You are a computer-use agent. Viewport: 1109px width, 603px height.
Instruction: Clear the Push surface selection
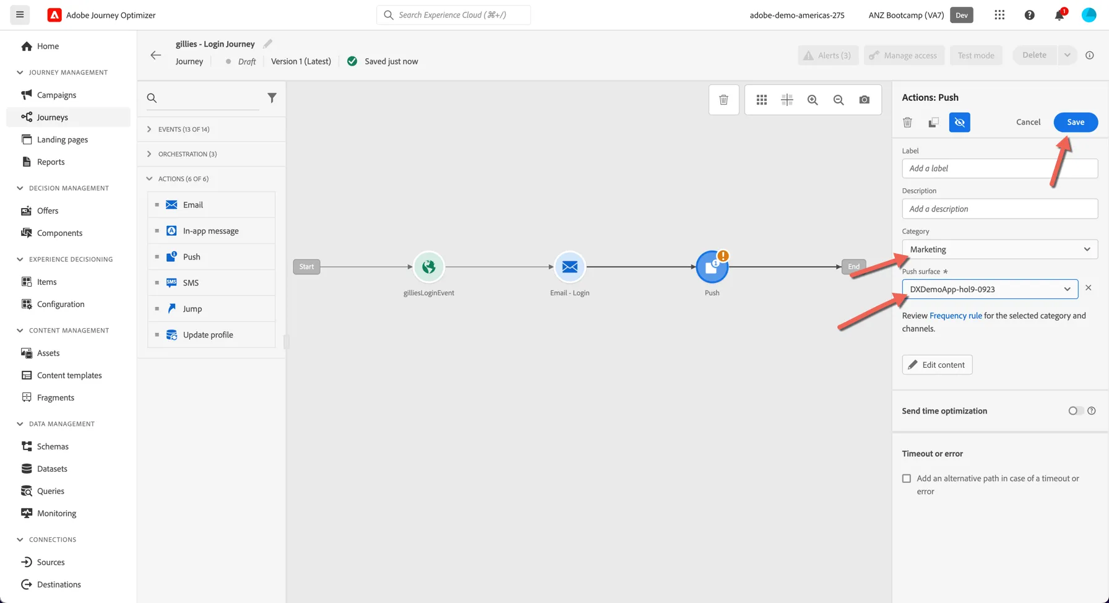[x=1089, y=288]
